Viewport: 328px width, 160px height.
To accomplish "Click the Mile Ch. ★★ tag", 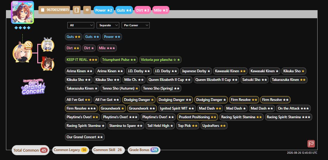I will pos(134,80).
